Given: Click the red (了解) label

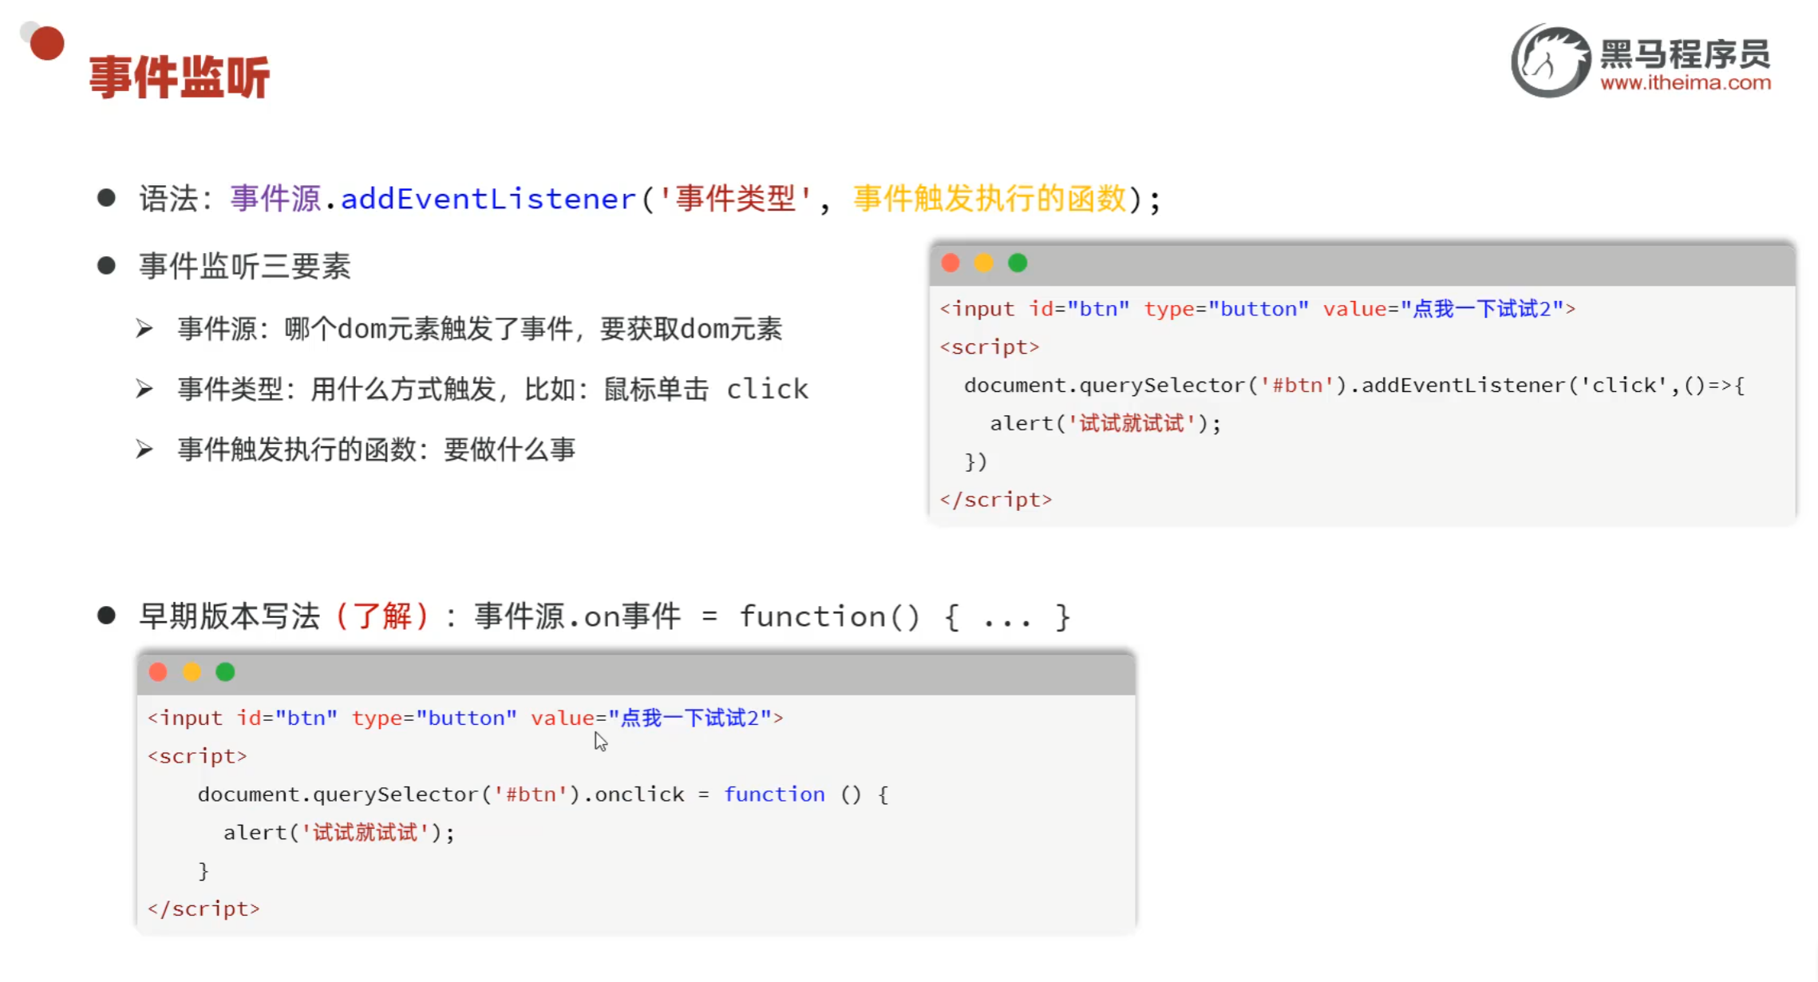Looking at the screenshot, I should pos(382,616).
